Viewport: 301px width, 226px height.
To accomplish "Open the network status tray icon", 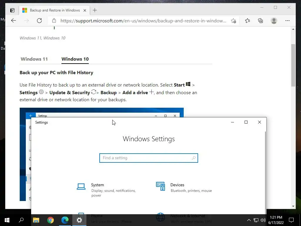I will pyautogui.click(x=256, y=220).
